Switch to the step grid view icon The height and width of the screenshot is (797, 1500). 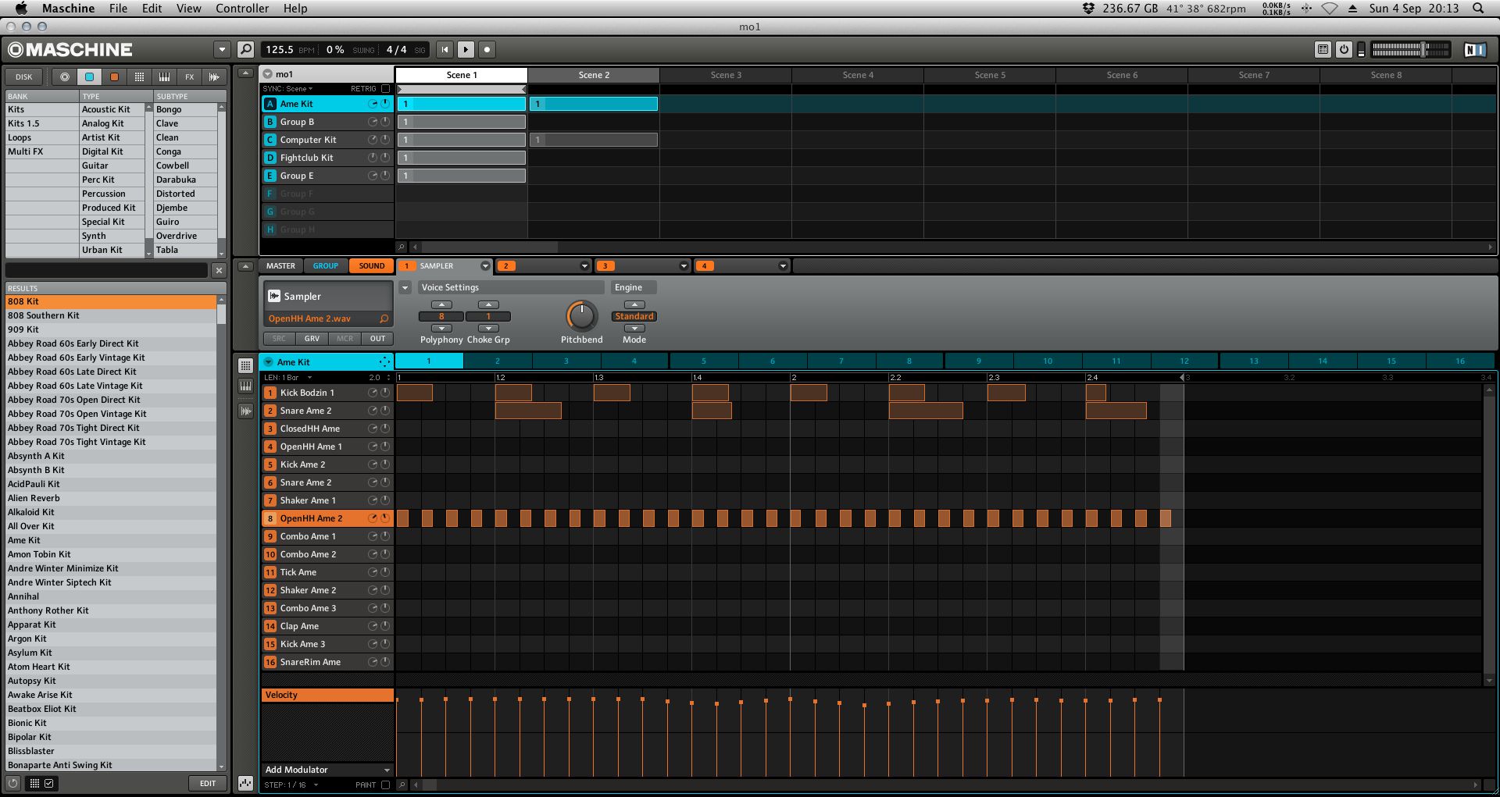coord(245,365)
